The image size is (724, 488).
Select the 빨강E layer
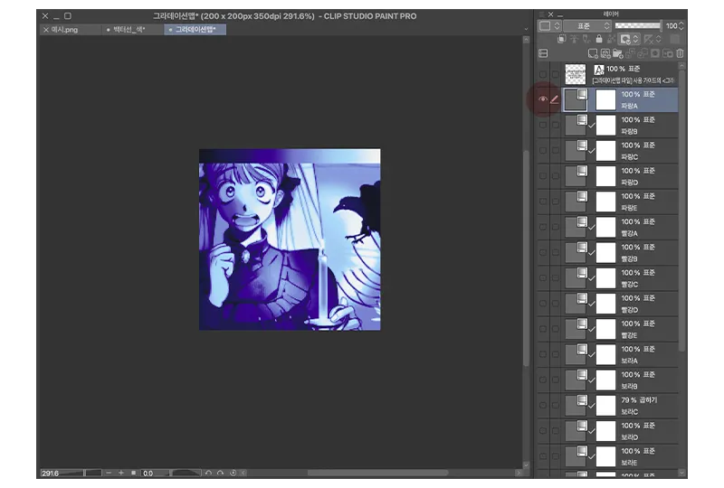620,329
